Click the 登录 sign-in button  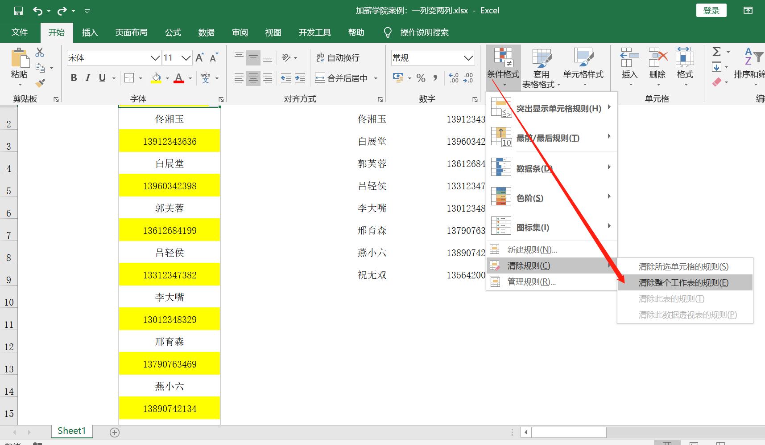(x=711, y=10)
